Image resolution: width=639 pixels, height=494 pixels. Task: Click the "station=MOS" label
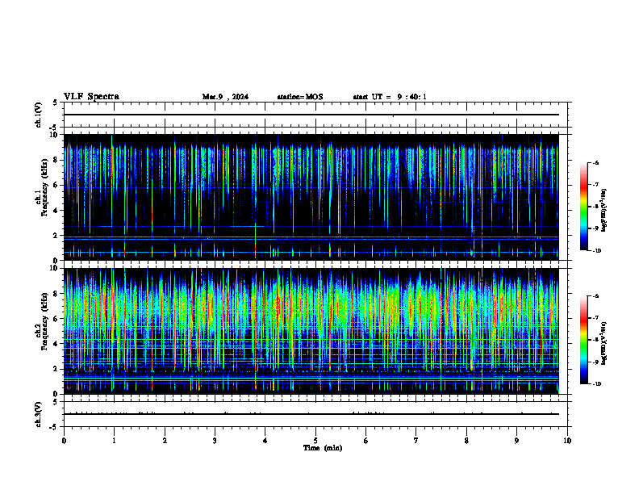[300, 97]
